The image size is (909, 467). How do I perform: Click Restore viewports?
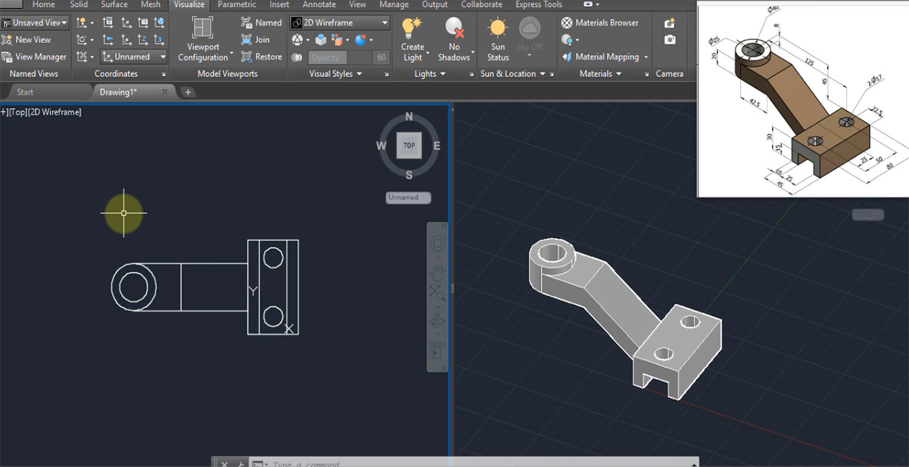coord(261,57)
